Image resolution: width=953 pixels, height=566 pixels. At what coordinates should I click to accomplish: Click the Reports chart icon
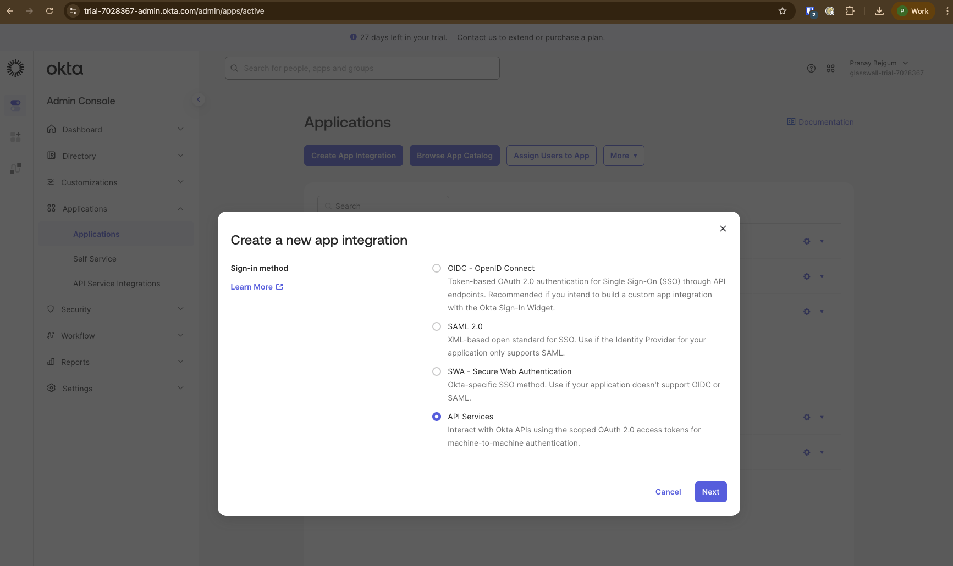(51, 362)
